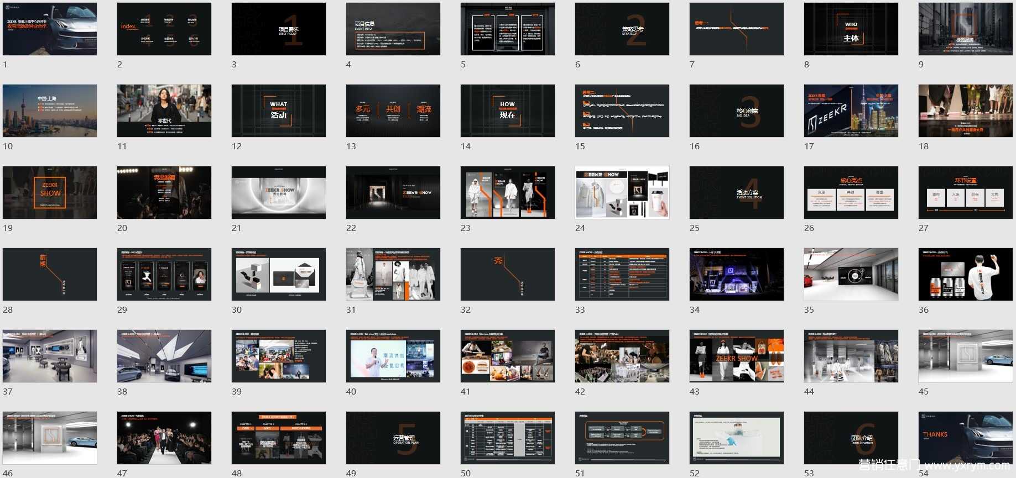The image size is (1016, 478).
Task: Select slide 12 WHAT 活动 thumbnail
Action: pyautogui.click(x=279, y=111)
